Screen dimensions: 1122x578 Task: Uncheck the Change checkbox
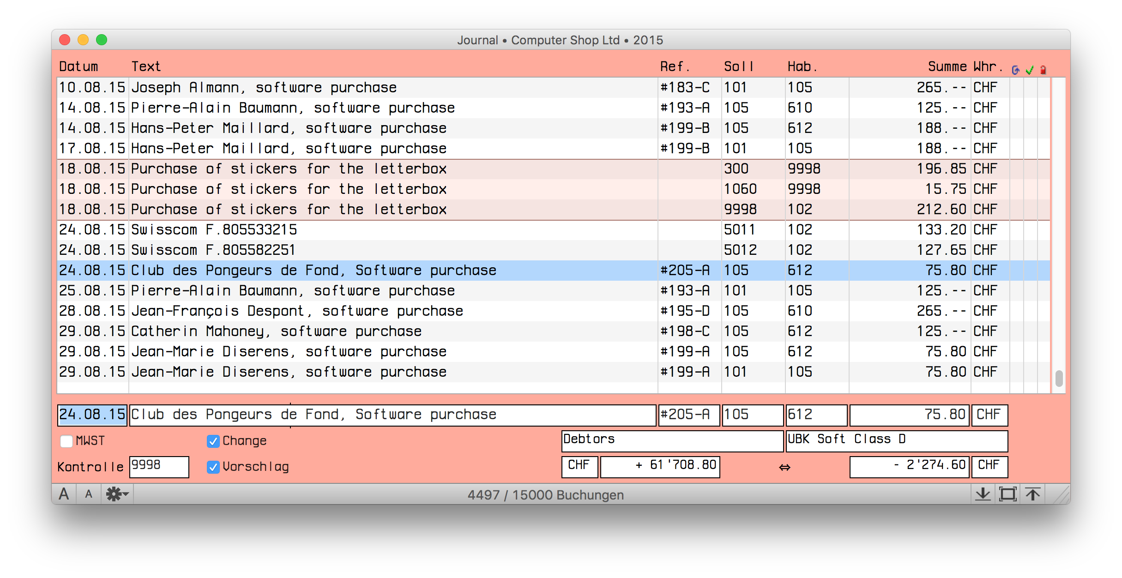click(213, 441)
